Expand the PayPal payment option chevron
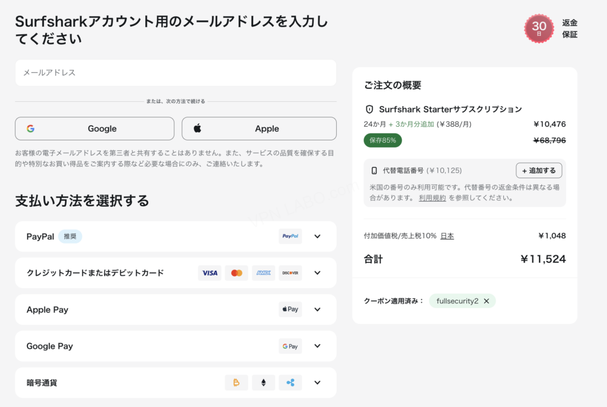This screenshot has height=407, width=607. tap(318, 236)
